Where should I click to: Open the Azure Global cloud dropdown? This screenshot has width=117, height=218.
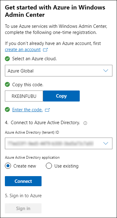coord(59,71)
